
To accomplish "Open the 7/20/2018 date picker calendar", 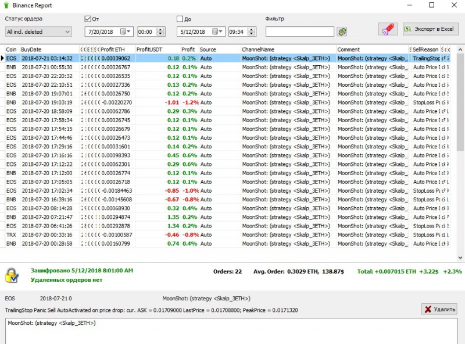I will click(126, 31).
